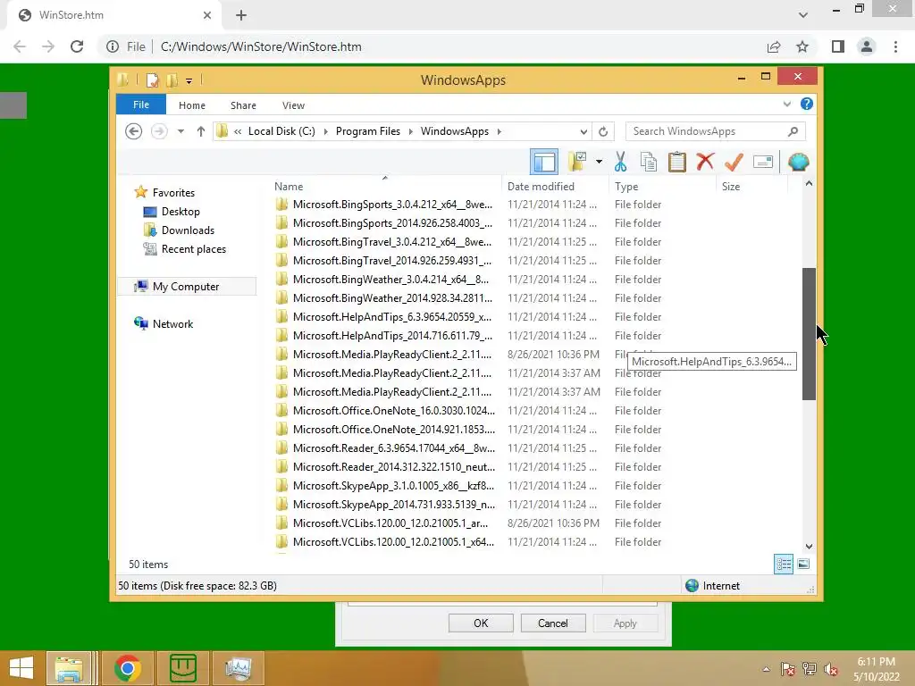Click the New folder quick access icon
The width and height of the screenshot is (915, 686).
[172, 79]
